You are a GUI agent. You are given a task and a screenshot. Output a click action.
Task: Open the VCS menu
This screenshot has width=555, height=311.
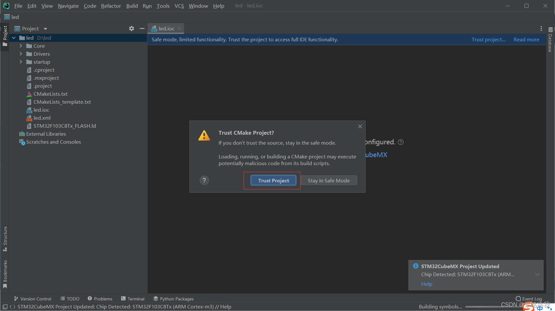point(179,6)
